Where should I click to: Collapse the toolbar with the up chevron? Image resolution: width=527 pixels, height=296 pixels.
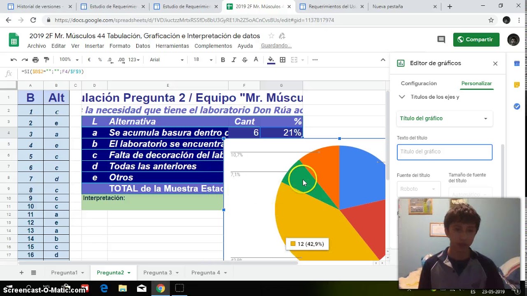tap(382, 60)
